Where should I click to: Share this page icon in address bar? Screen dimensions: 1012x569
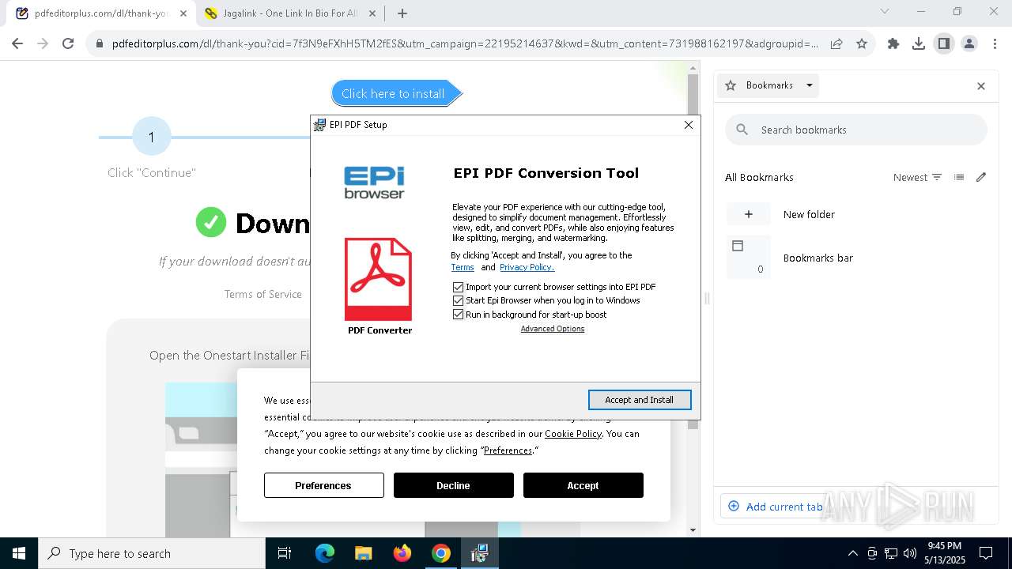pyautogui.click(x=836, y=43)
